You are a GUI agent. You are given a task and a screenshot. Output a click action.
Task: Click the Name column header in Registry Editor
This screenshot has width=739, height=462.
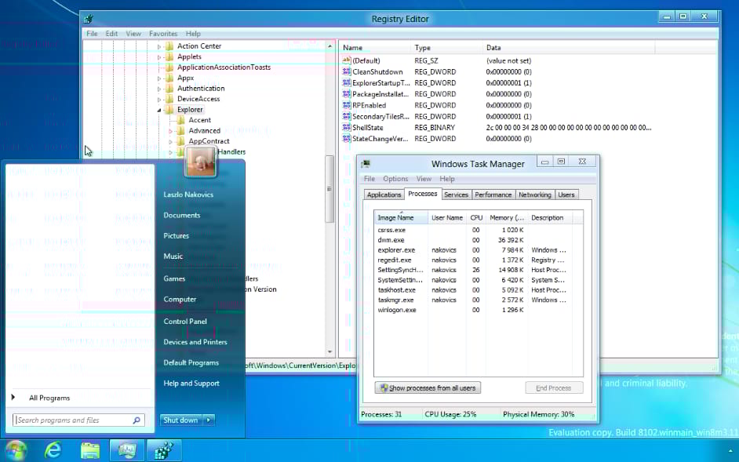pos(375,48)
